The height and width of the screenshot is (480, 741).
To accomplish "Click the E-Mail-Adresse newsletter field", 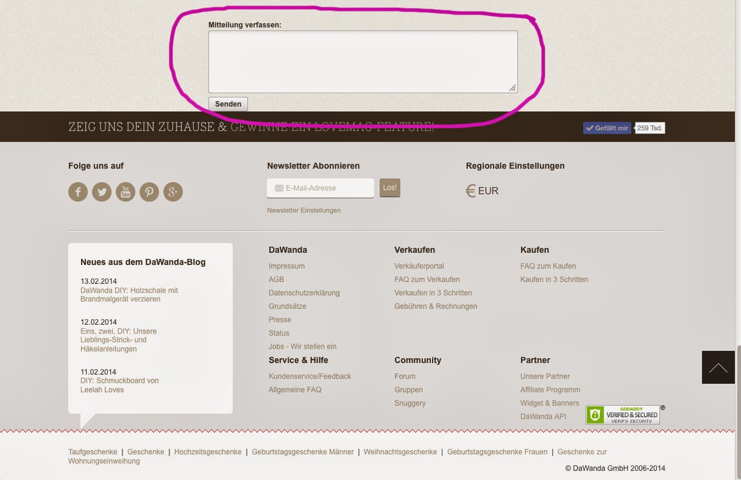I will (x=321, y=188).
